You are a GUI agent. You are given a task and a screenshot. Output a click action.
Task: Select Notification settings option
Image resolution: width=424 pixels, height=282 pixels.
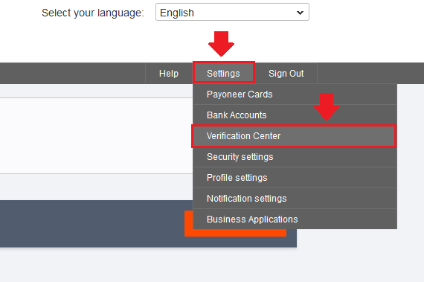(295, 199)
